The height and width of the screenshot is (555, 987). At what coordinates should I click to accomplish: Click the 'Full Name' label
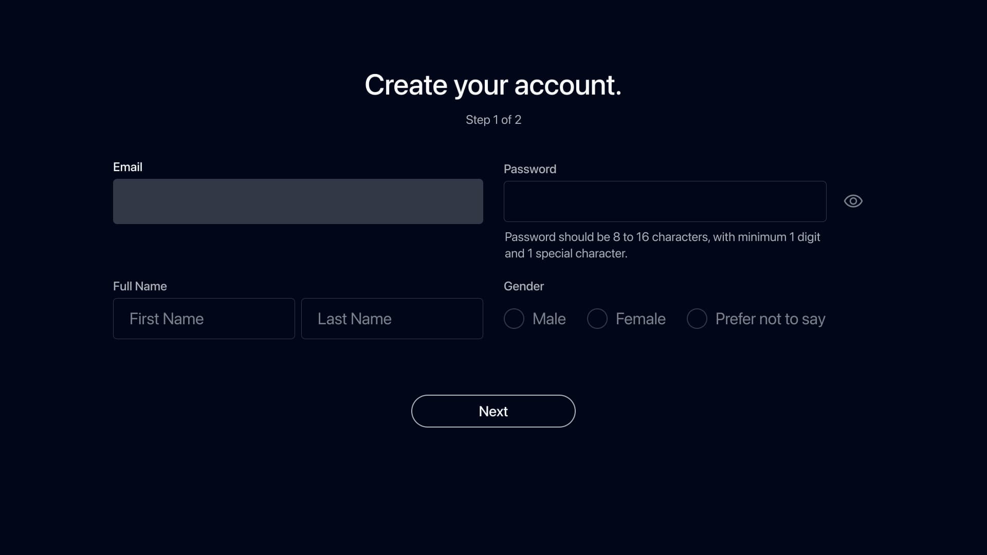[140, 286]
